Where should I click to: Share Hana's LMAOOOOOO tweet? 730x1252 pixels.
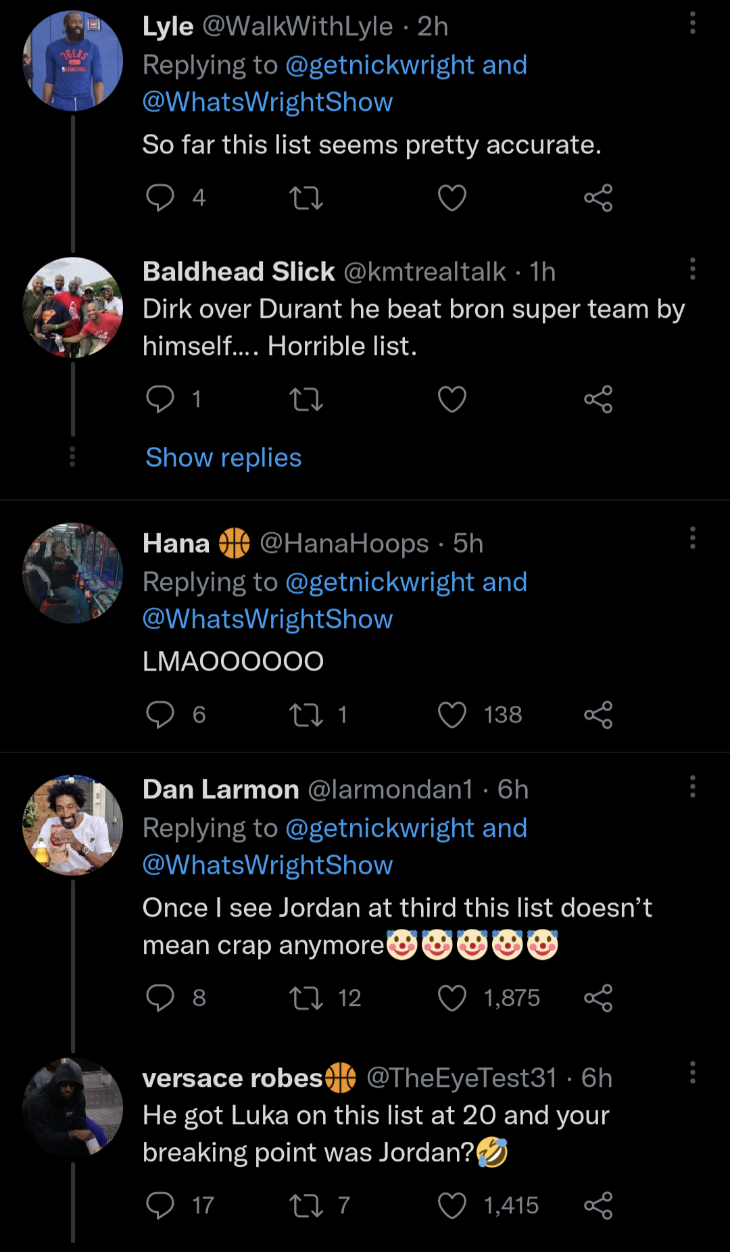click(598, 715)
